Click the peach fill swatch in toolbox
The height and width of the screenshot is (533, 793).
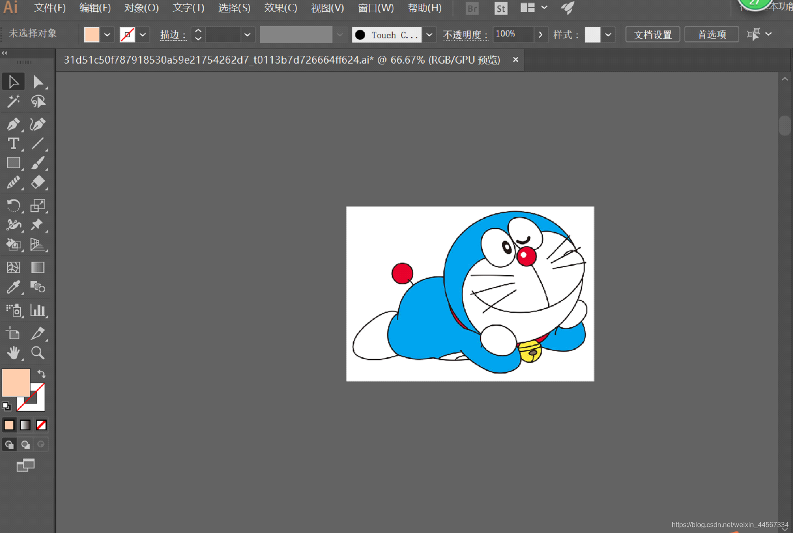tap(16, 382)
